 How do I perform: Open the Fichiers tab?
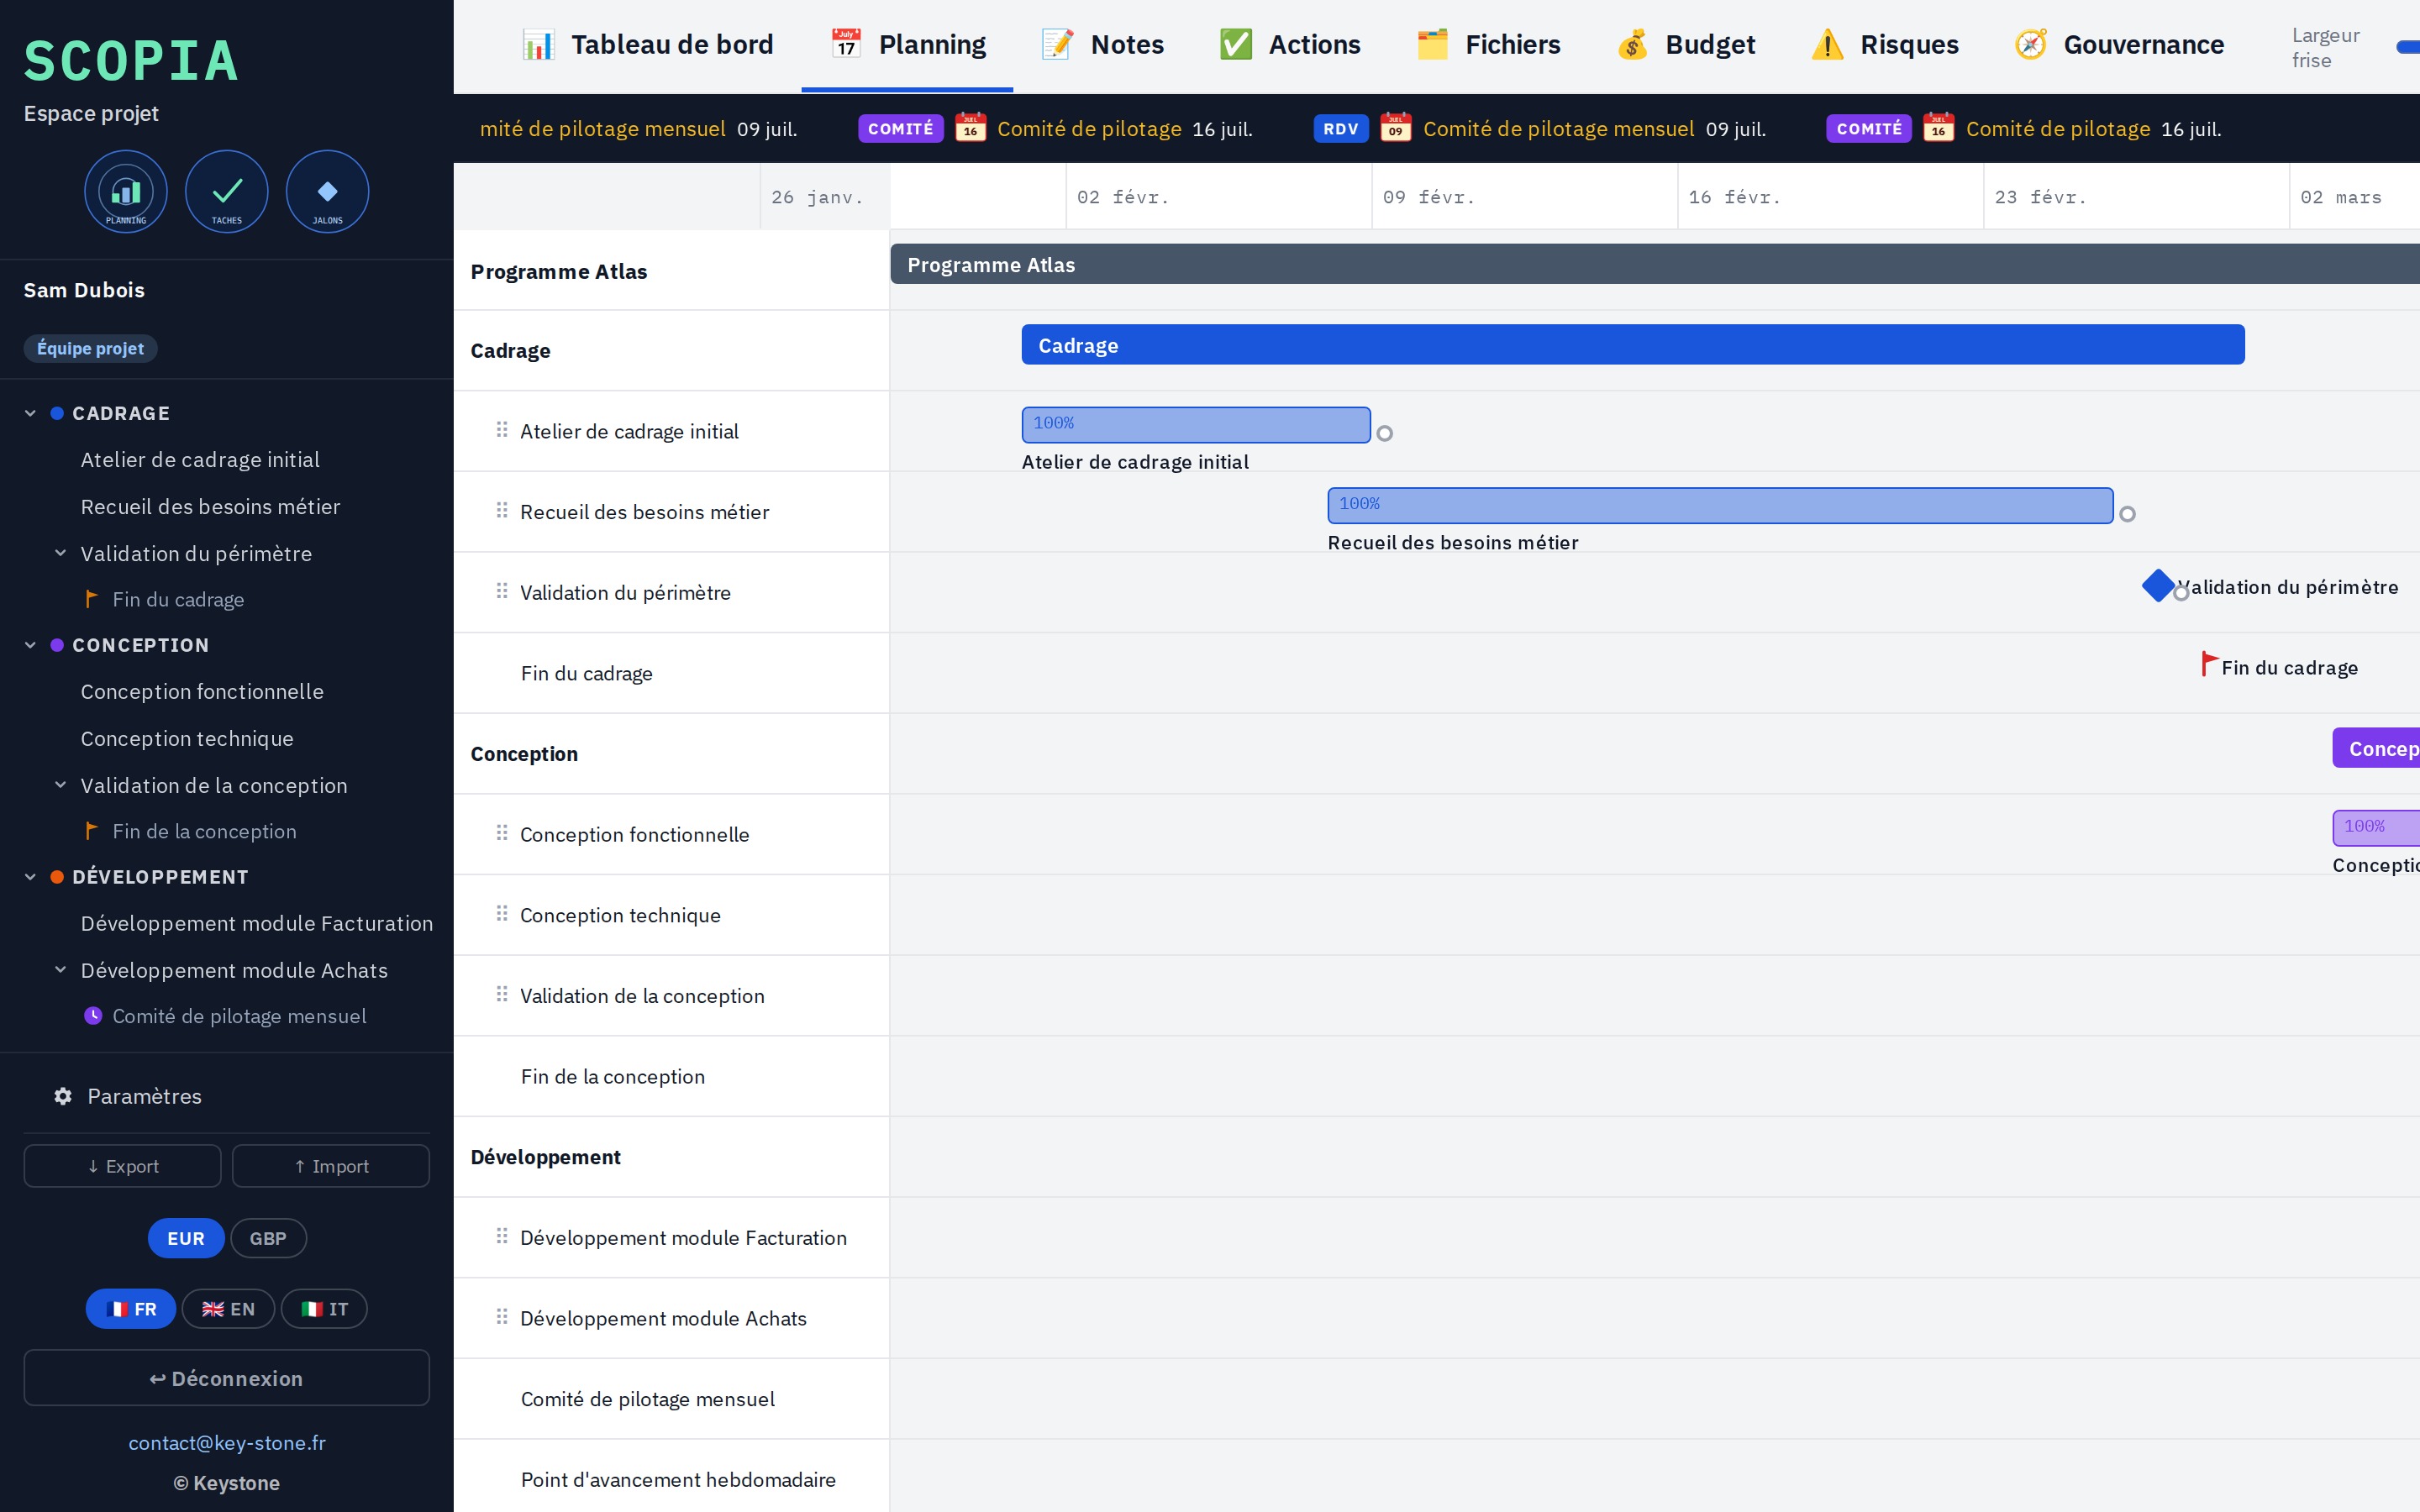1488,45
